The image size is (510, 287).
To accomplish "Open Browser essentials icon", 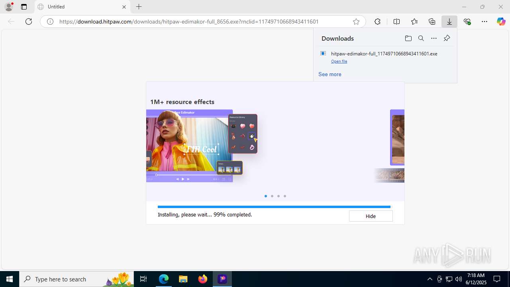I will click(467, 22).
